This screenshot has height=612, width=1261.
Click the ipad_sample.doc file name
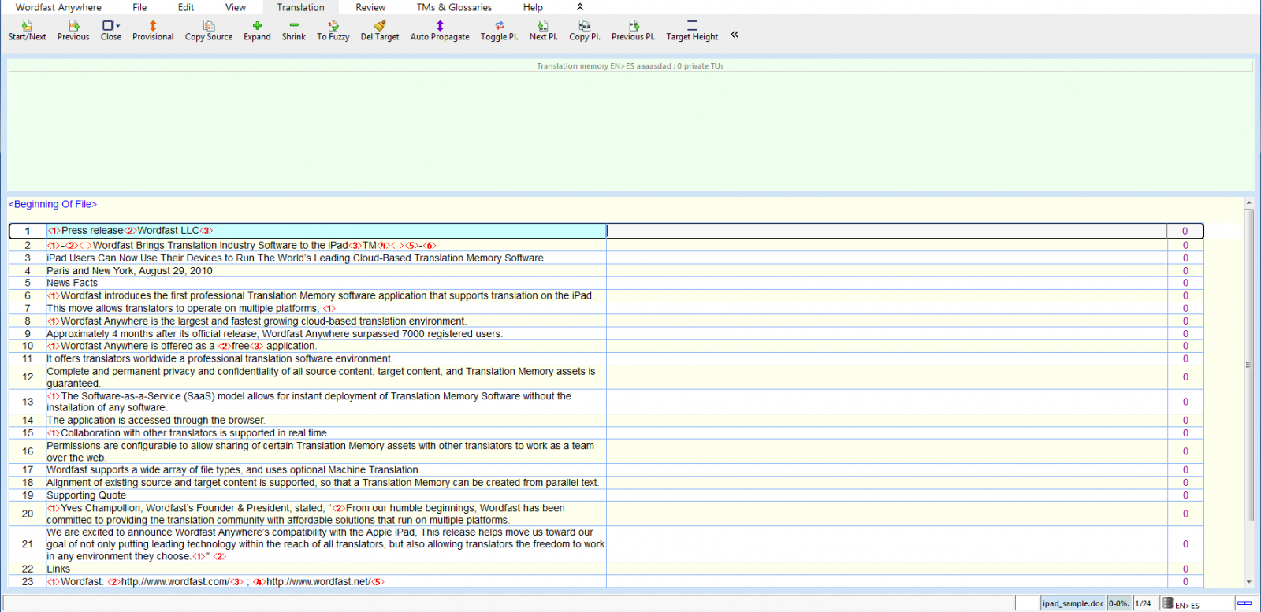[1073, 604]
